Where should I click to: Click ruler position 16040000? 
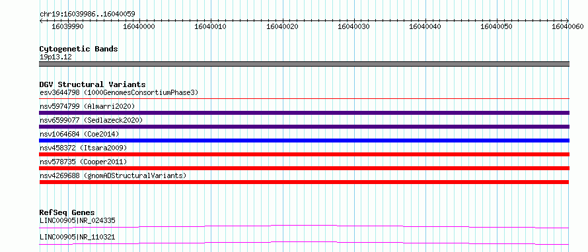pyautogui.click(x=139, y=26)
